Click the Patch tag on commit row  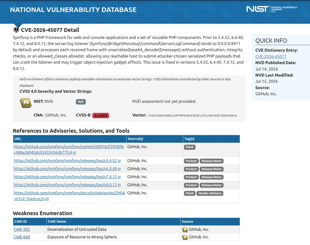tap(190, 147)
